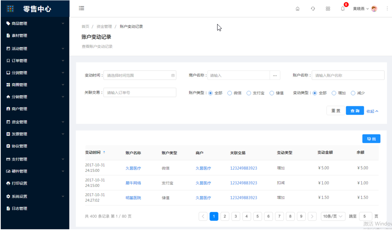Image resolution: width=392 pixels, height=230 pixels.
Task: Open 黄晓燕 user dropdown menu
Action: tap(361, 9)
